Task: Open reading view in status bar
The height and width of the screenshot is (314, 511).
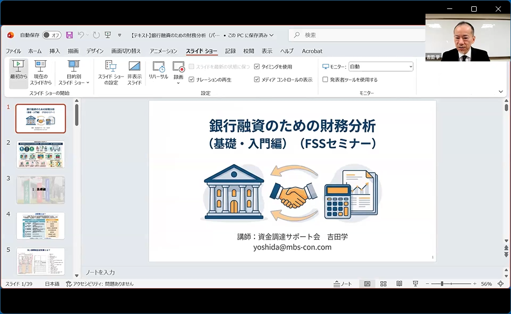Action: [399, 284]
